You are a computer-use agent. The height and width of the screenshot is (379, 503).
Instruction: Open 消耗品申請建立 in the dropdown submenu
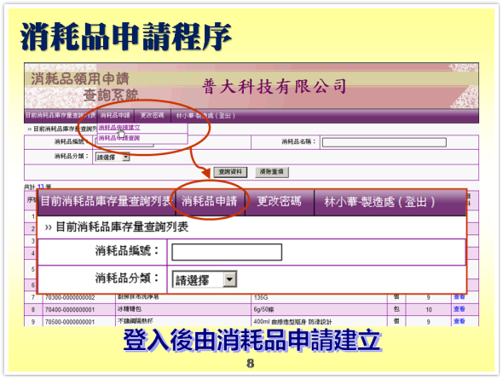tap(119, 128)
